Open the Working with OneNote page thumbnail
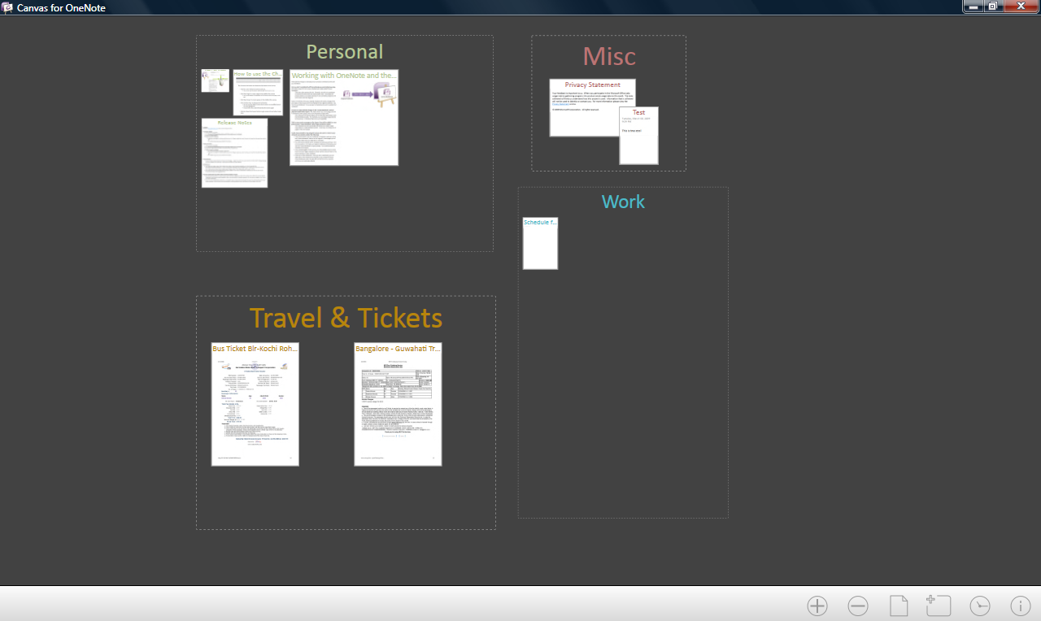 [344, 117]
